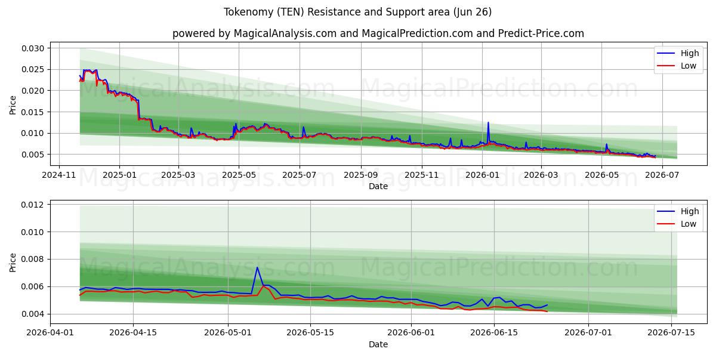Click the '0.004' y-axis label
Viewport: 716px width, 358px height.
(x=33, y=314)
